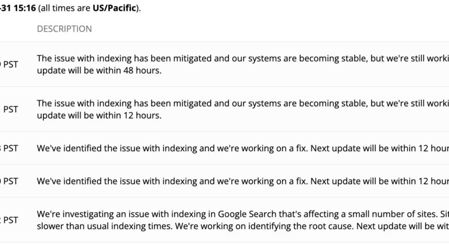The height and width of the screenshot is (251, 449).
Task: Click PST time cell of investigating row
Action: (x=10, y=221)
